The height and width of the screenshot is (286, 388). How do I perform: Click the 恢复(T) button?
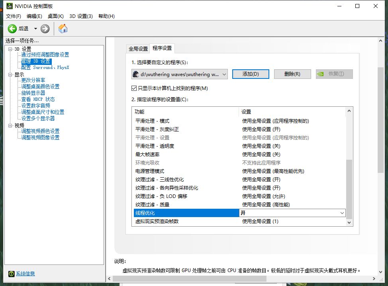[x=334, y=74]
